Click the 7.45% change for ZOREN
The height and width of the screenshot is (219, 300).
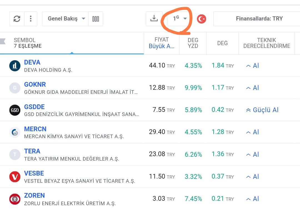coord(193,199)
